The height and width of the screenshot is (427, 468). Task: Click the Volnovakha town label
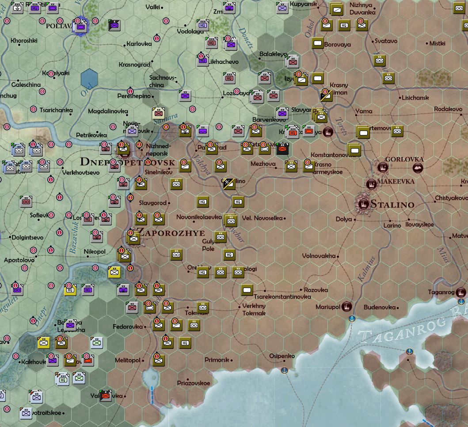319,256
